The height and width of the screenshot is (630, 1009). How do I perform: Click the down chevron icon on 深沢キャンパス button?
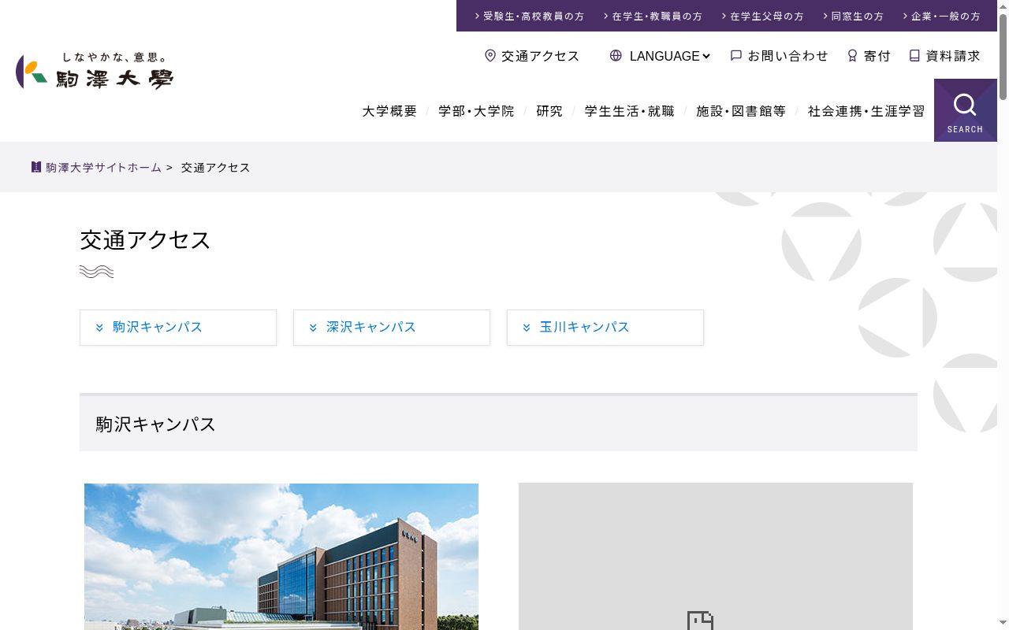[x=313, y=328]
